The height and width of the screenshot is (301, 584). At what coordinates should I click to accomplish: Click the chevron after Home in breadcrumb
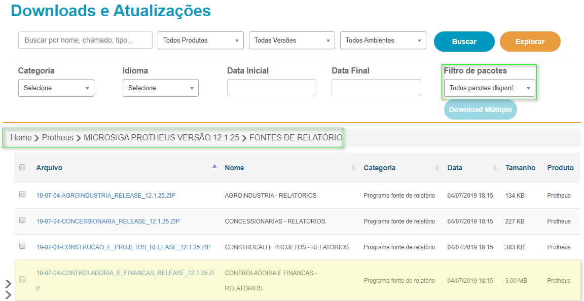pyautogui.click(x=36, y=138)
